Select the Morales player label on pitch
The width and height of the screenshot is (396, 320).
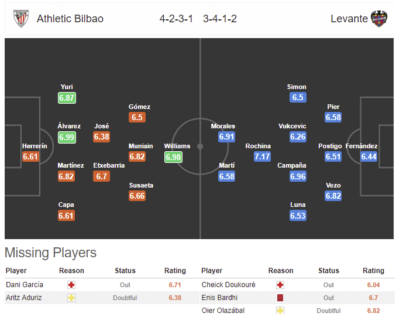coord(223,126)
